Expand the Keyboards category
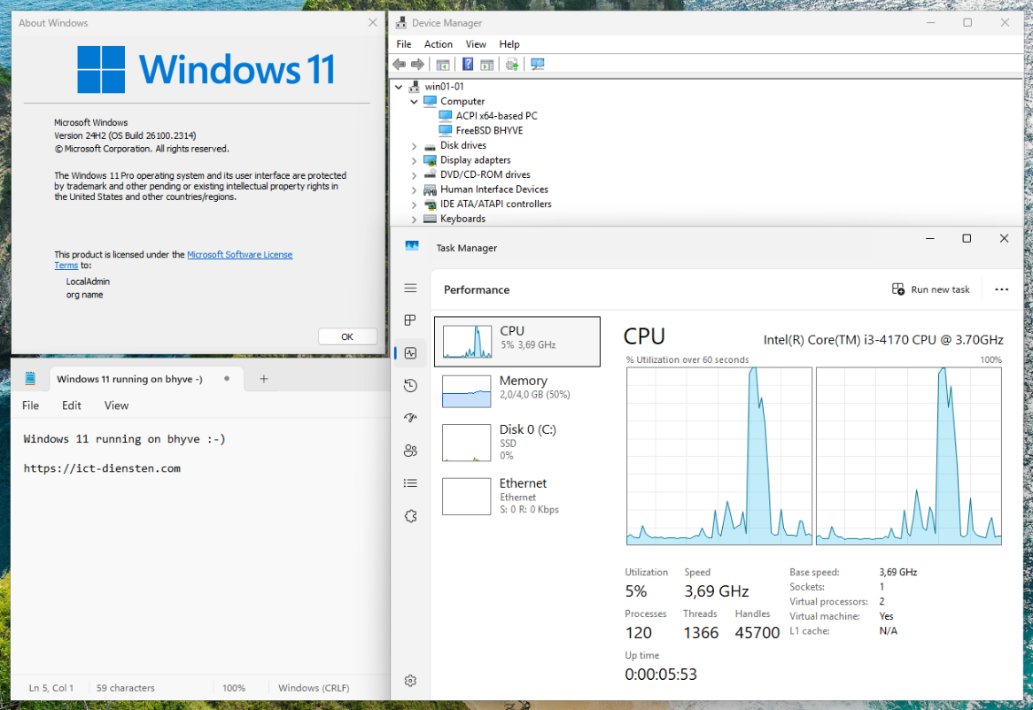Viewport: 1033px width, 710px height. 414,220
